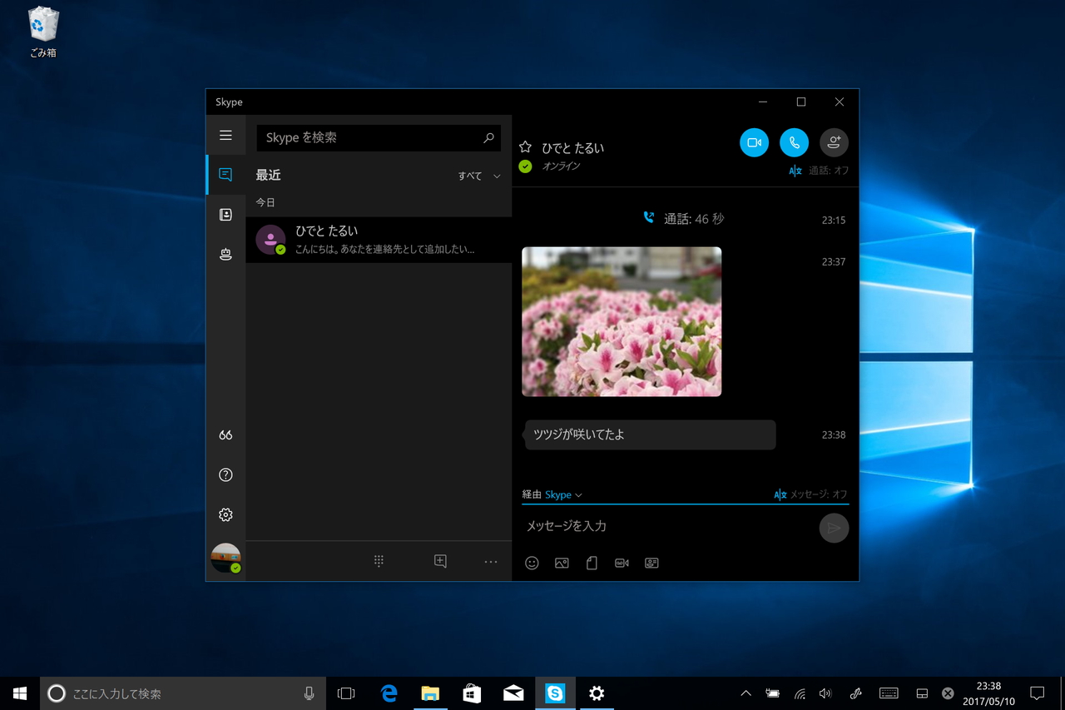
Task: Open Skype settings gear
Action: [x=225, y=515]
